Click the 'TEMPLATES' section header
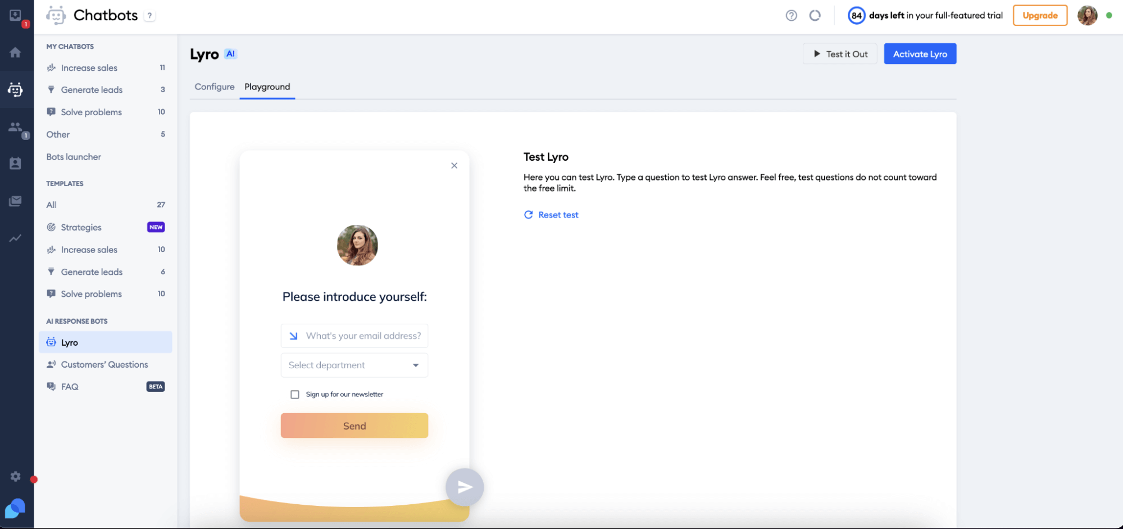Screen dimensions: 1123x529 click(65, 184)
